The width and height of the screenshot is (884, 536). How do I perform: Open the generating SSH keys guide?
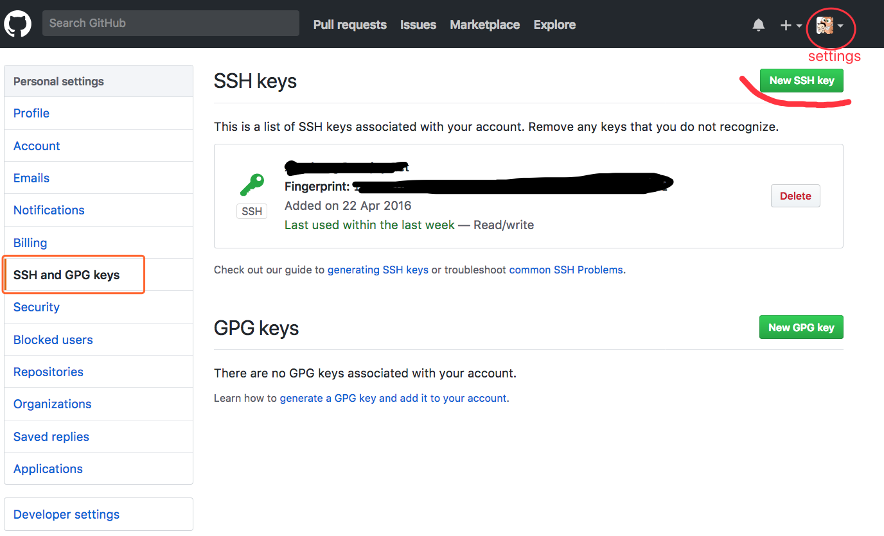[378, 270]
